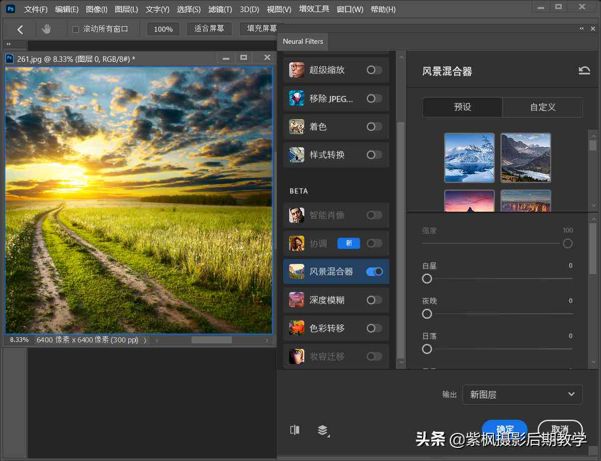
Task: Select the pink sunset sky preset thumbnail
Action: 470,201
